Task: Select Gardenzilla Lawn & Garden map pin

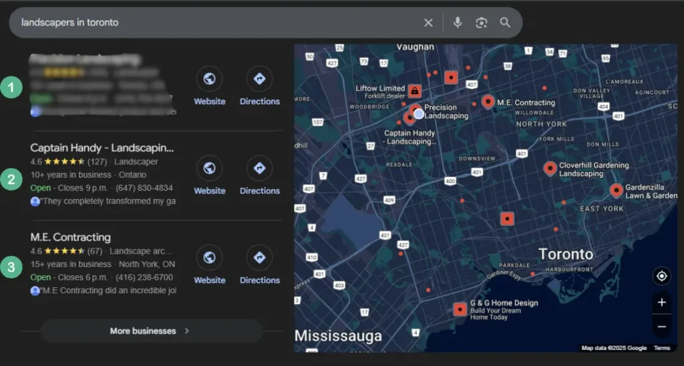Action: pos(616,190)
